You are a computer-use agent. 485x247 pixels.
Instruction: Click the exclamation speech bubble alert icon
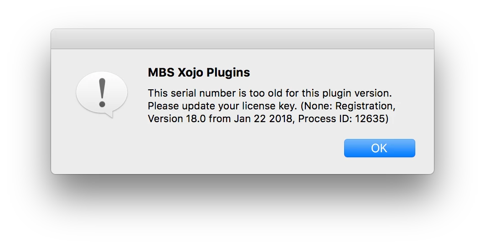(x=102, y=94)
